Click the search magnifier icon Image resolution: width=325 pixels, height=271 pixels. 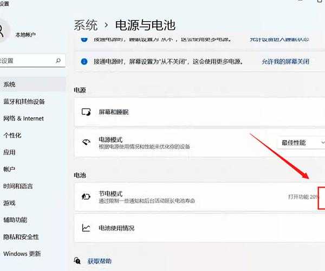tap(58, 61)
